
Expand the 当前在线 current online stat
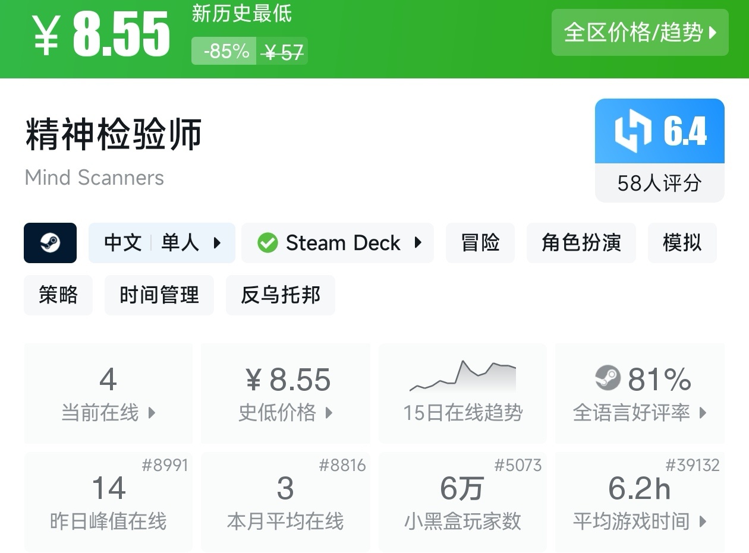click(108, 393)
